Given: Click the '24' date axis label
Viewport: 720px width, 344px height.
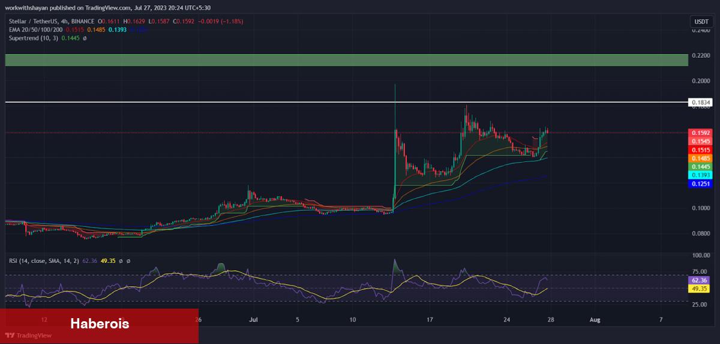Looking at the screenshot, I should tap(507, 319).
